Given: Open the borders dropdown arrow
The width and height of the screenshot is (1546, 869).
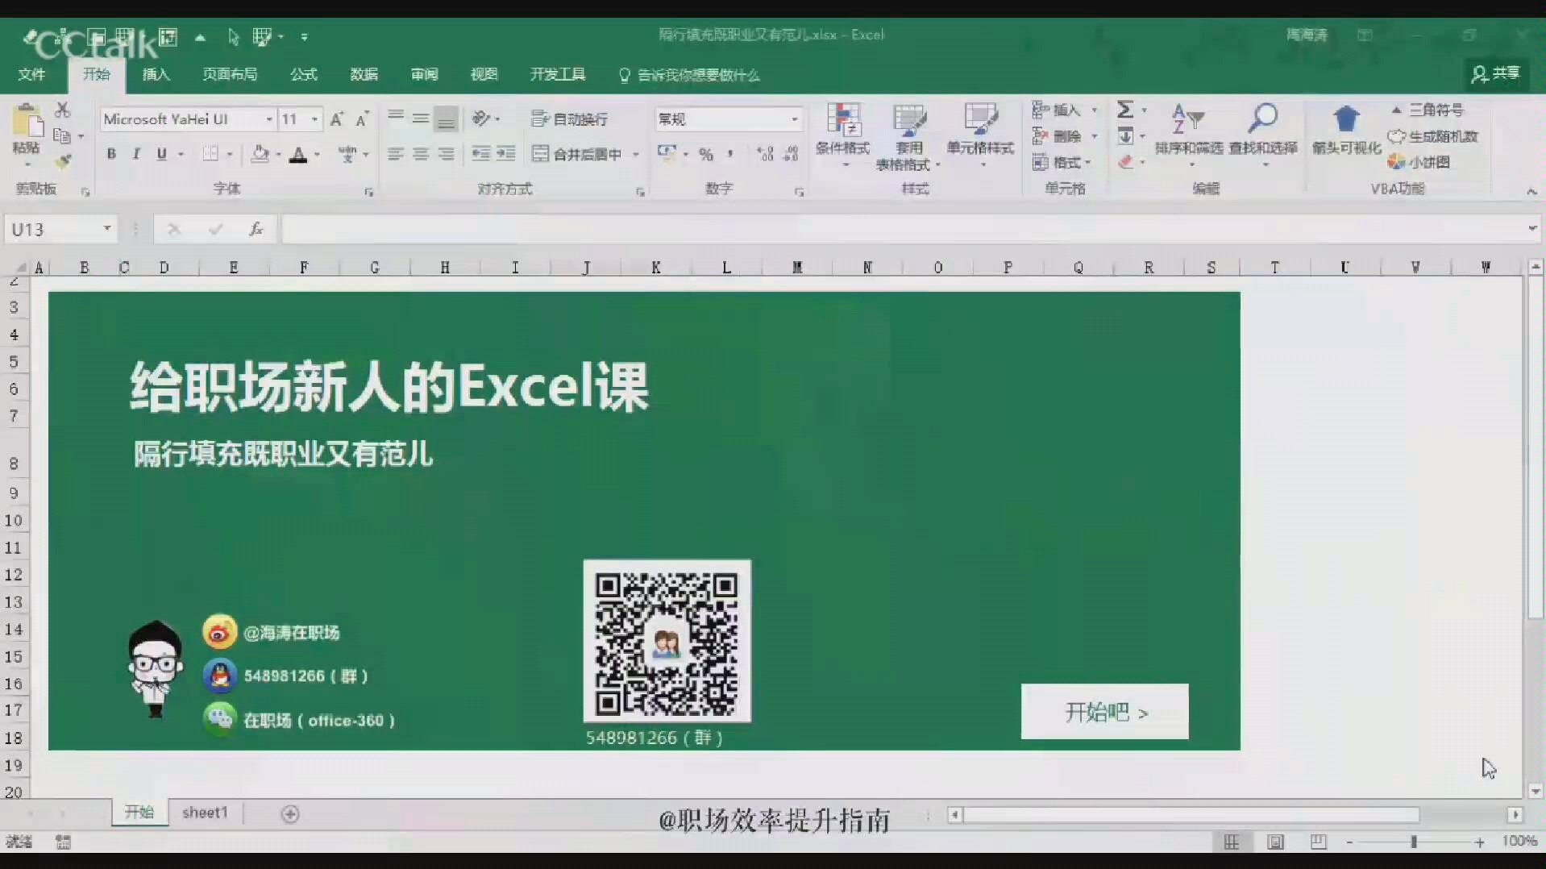Looking at the screenshot, I should pos(230,154).
